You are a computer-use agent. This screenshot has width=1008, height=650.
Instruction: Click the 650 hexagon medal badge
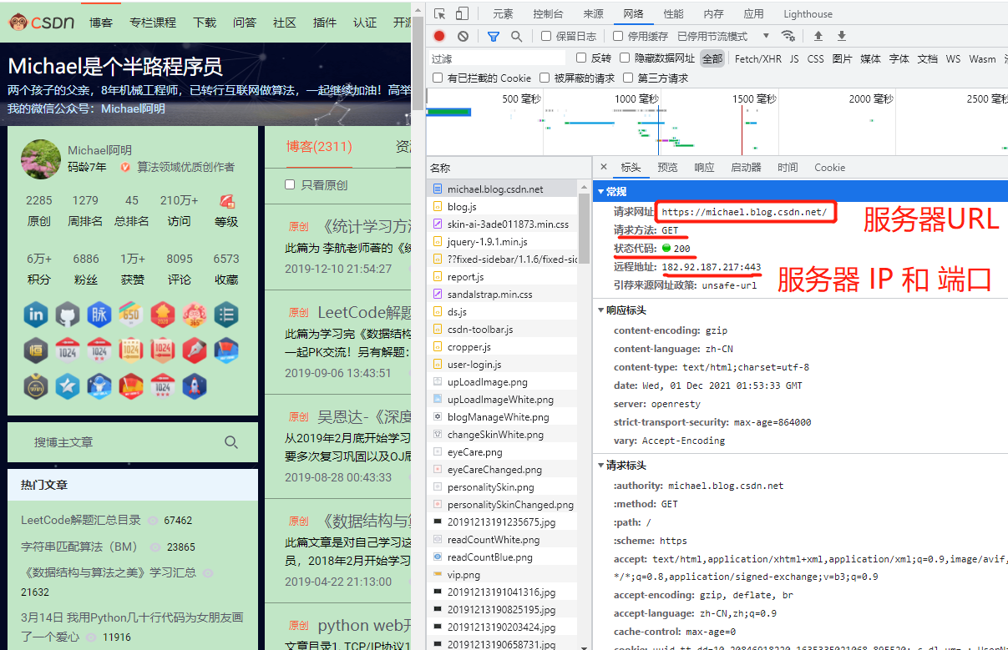click(x=131, y=315)
